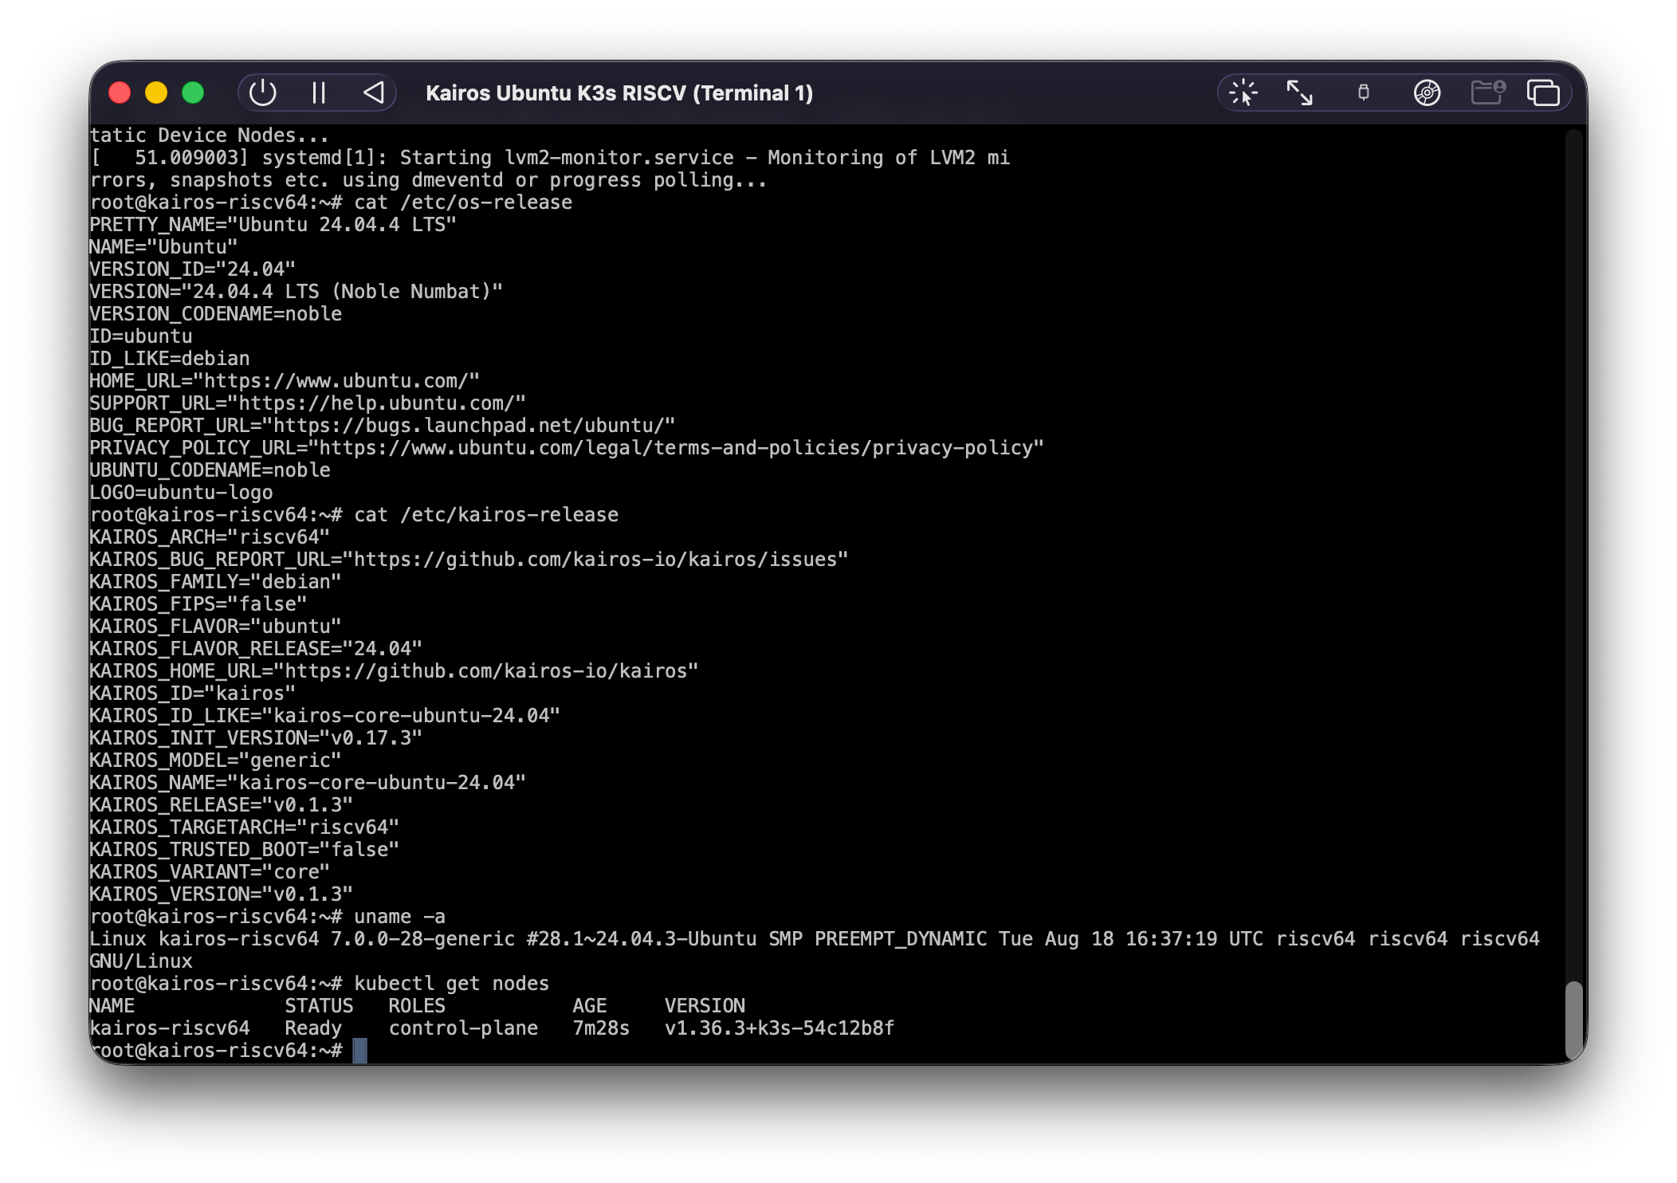Click the LOGO=ubuntu-logo line
1677x1183 pixels.
pos(181,493)
